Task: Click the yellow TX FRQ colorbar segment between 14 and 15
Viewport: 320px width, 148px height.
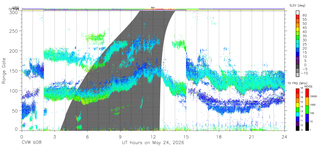Action: click(x=298, y=105)
